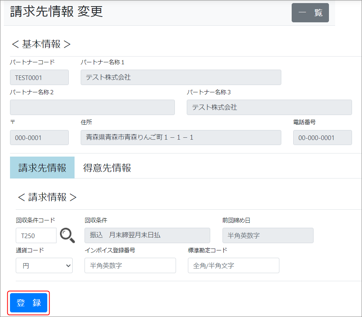Click the 住所 field with 青森県 address

pyautogui.click(x=181, y=137)
